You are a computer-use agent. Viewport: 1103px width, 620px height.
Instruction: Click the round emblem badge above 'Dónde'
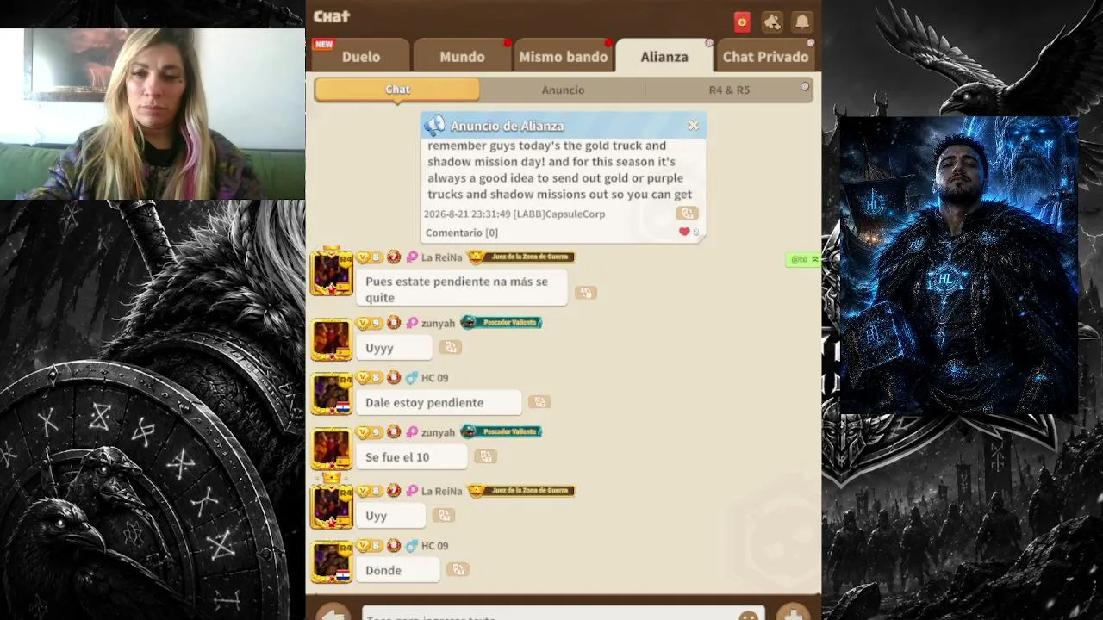pos(394,545)
